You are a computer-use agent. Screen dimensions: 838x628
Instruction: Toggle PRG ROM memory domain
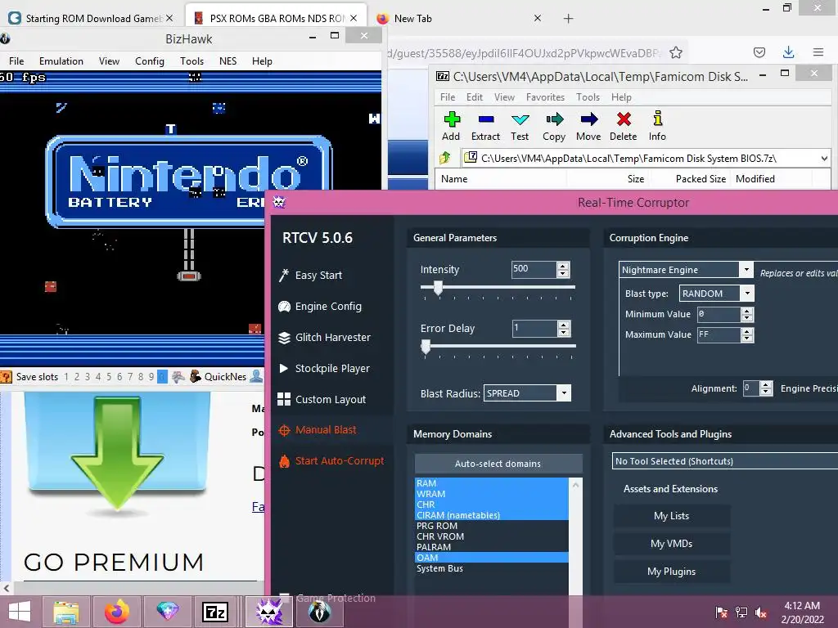pyautogui.click(x=492, y=526)
